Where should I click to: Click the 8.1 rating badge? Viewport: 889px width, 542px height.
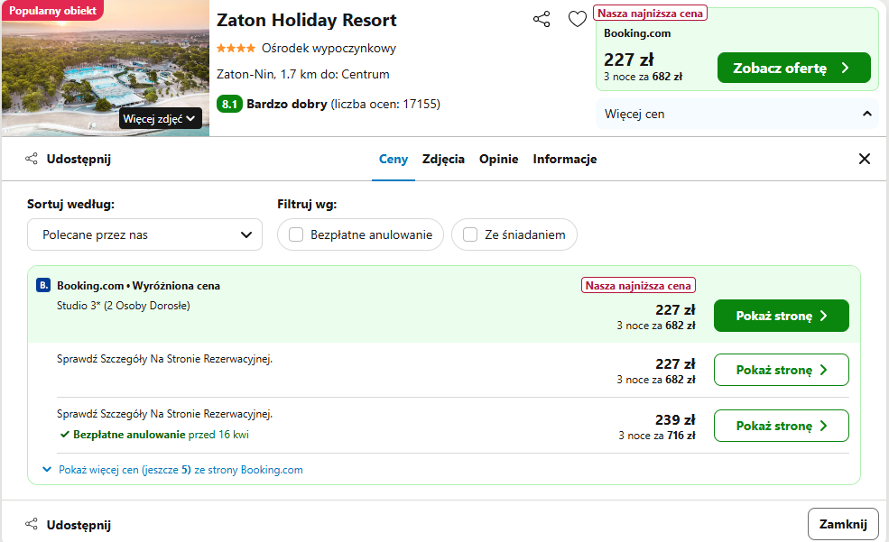(229, 105)
